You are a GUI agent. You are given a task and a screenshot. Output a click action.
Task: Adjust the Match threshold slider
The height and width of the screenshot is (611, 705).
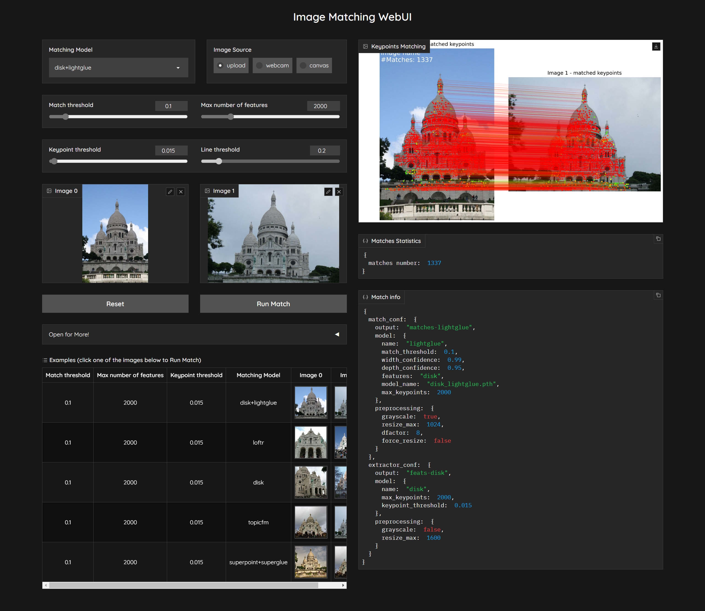click(x=118, y=117)
